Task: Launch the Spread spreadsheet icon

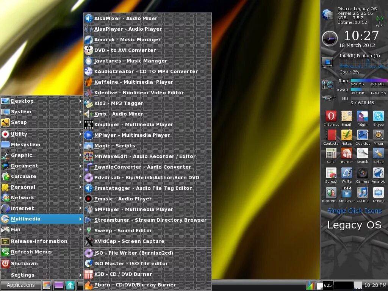Action: 331,173
